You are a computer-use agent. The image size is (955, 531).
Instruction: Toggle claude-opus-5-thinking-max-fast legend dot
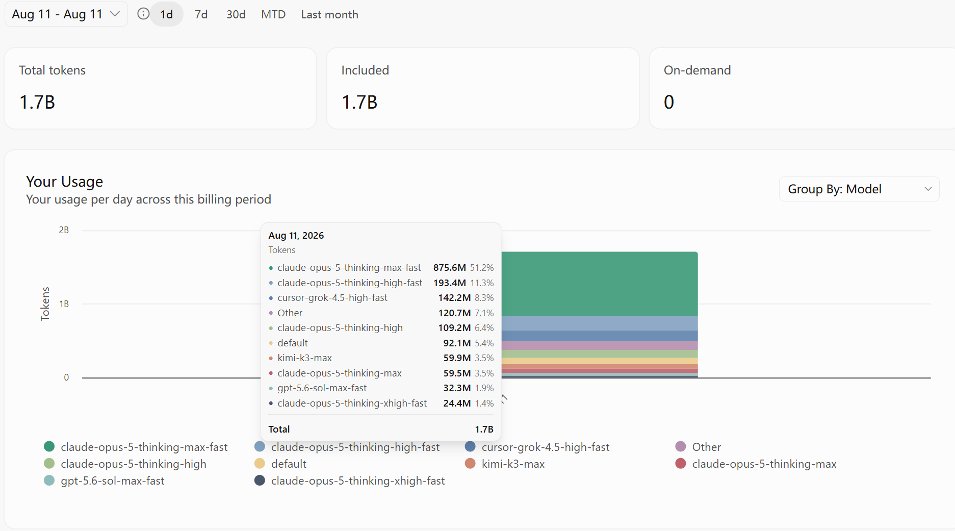tap(49, 447)
